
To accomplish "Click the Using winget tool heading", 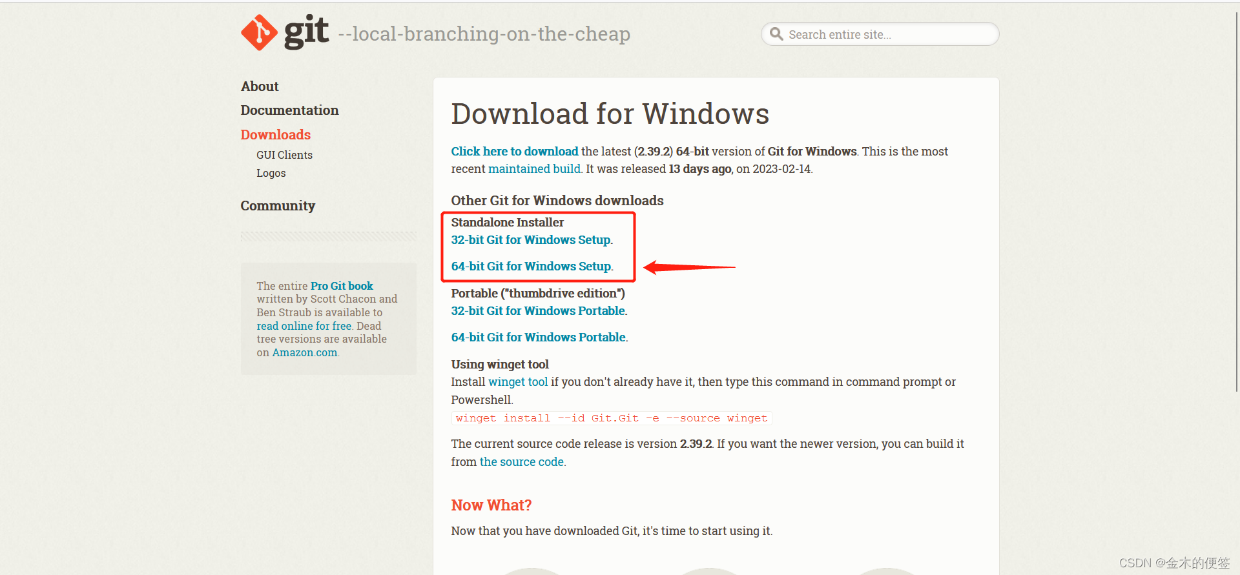I will [x=500, y=364].
